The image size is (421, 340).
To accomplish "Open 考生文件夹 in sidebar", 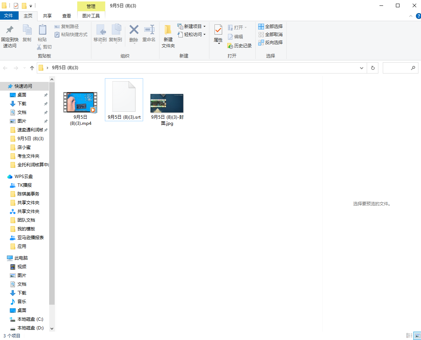I will (x=28, y=156).
